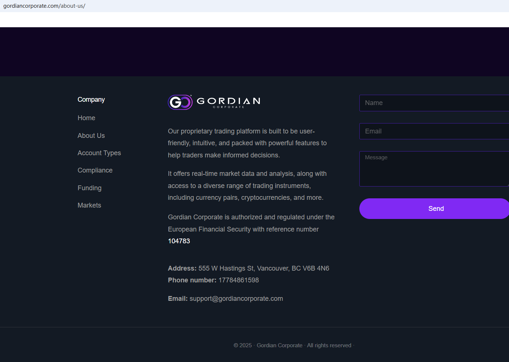Click the 2025 Gordian Corporate copyright text
Viewport: 509px width, 362px height.
[294, 345]
